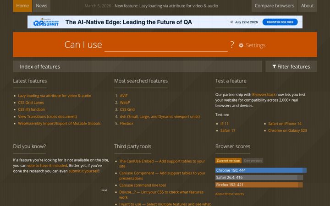
Task: Click the Settings gear icon
Action: point(241,45)
